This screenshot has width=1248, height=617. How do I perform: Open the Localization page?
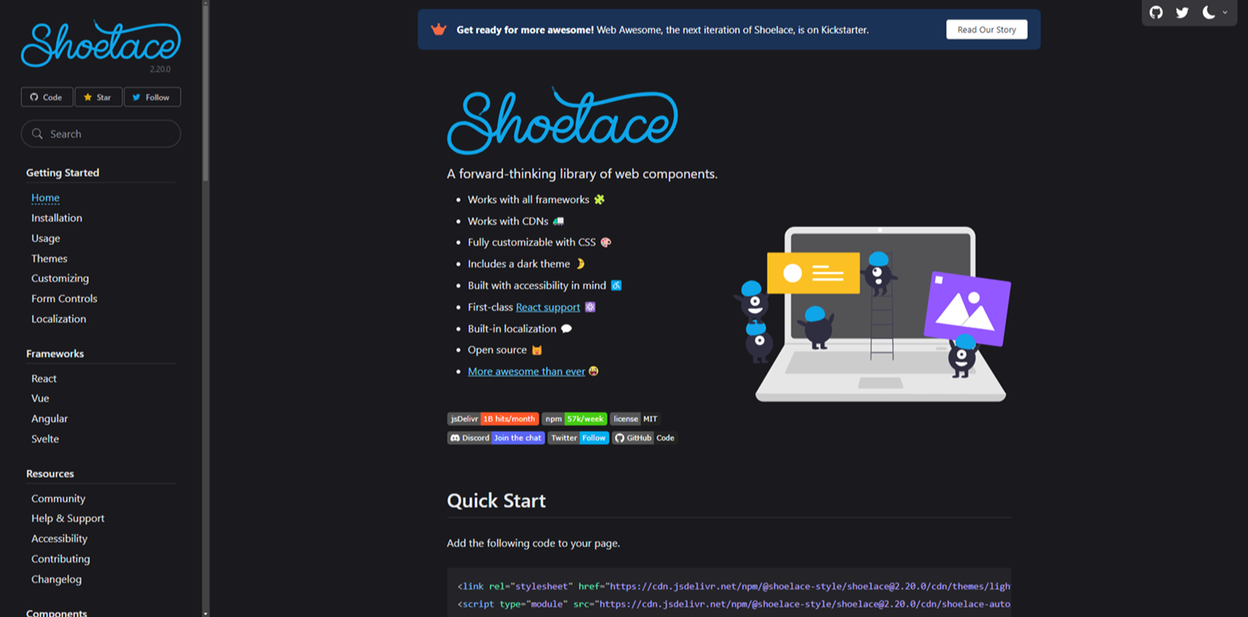click(58, 319)
